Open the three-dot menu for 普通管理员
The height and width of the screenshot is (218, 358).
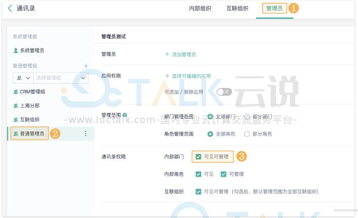86,134
